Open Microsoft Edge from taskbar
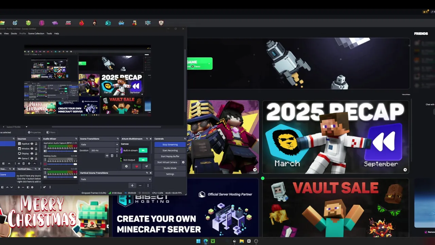435x245 pixels. (x=206, y=241)
